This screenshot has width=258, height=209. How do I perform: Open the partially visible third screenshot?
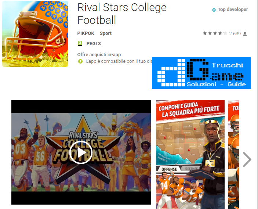pyautogui.click(x=233, y=154)
